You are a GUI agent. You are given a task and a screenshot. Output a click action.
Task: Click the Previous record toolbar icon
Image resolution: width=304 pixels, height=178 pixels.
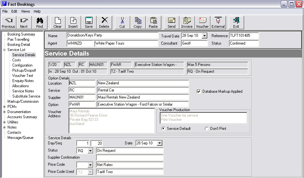pos(8,22)
